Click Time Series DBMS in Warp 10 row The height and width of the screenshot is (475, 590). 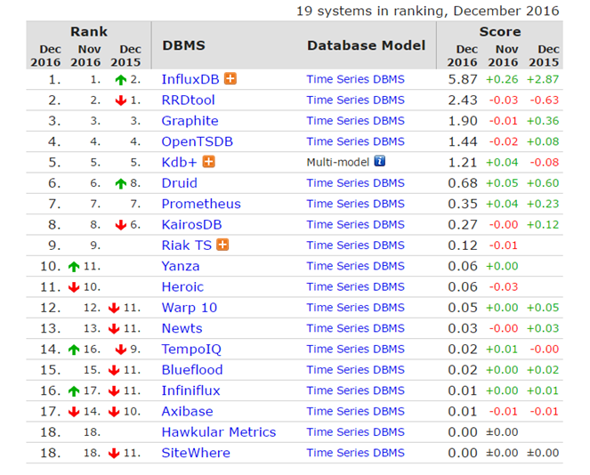pyautogui.click(x=356, y=308)
